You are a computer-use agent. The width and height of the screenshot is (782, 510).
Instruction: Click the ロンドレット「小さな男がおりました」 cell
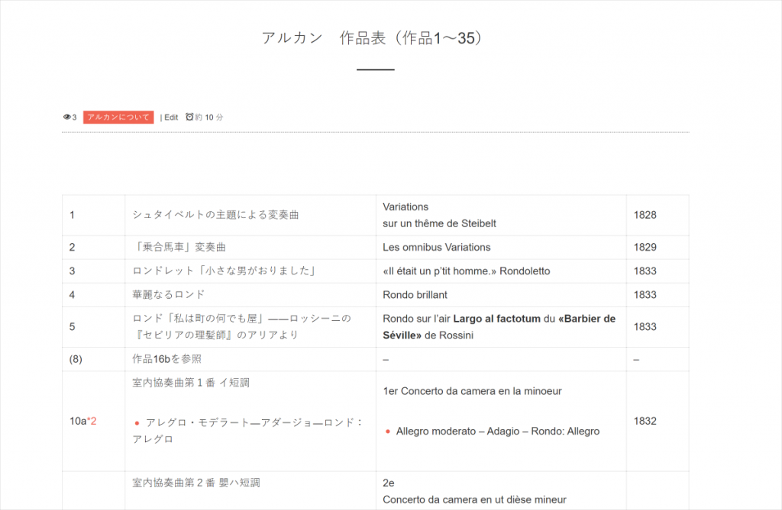click(225, 271)
